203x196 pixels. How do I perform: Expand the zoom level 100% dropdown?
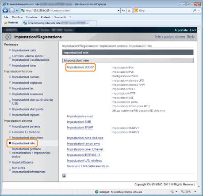195,192
